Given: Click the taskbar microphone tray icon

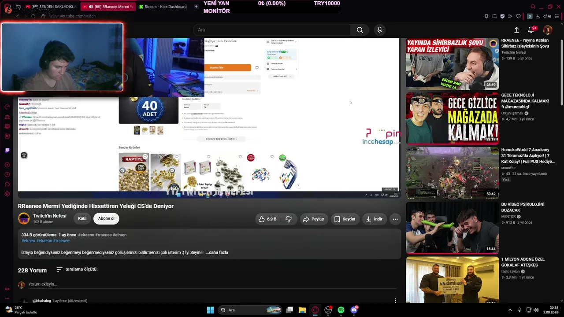Looking at the screenshot, I should pyautogui.click(x=519, y=310).
